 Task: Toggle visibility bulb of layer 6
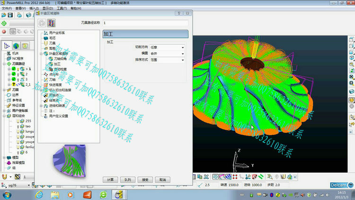click(18, 153)
